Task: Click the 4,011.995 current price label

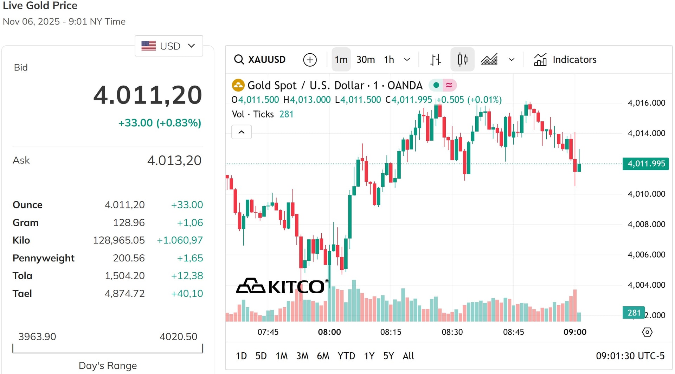Action: click(x=646, y=164)
